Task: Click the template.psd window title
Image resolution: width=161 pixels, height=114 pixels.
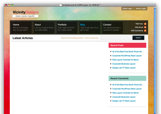Action: 81,5
